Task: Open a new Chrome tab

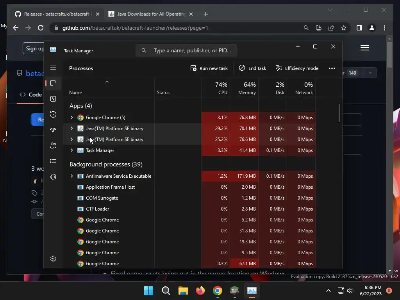Action: (x=206, y=14)
